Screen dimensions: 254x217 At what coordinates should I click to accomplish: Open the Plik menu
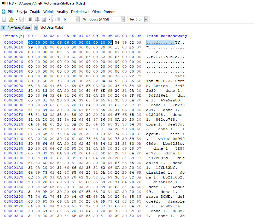(x=11, y=12)
